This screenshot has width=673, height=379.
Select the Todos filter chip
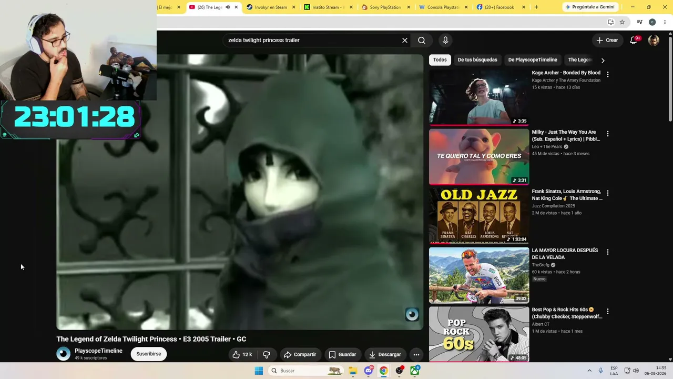(x=440, y=60)
